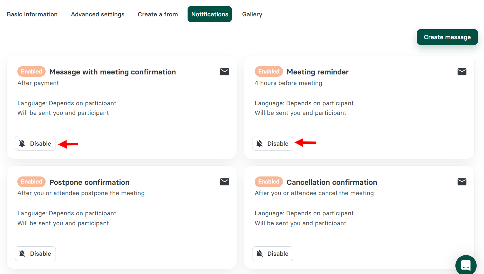Click the muted bell icon on Cancellation confirmation
The height and width of the screenshot is (274, 484).
pos(260,253)
